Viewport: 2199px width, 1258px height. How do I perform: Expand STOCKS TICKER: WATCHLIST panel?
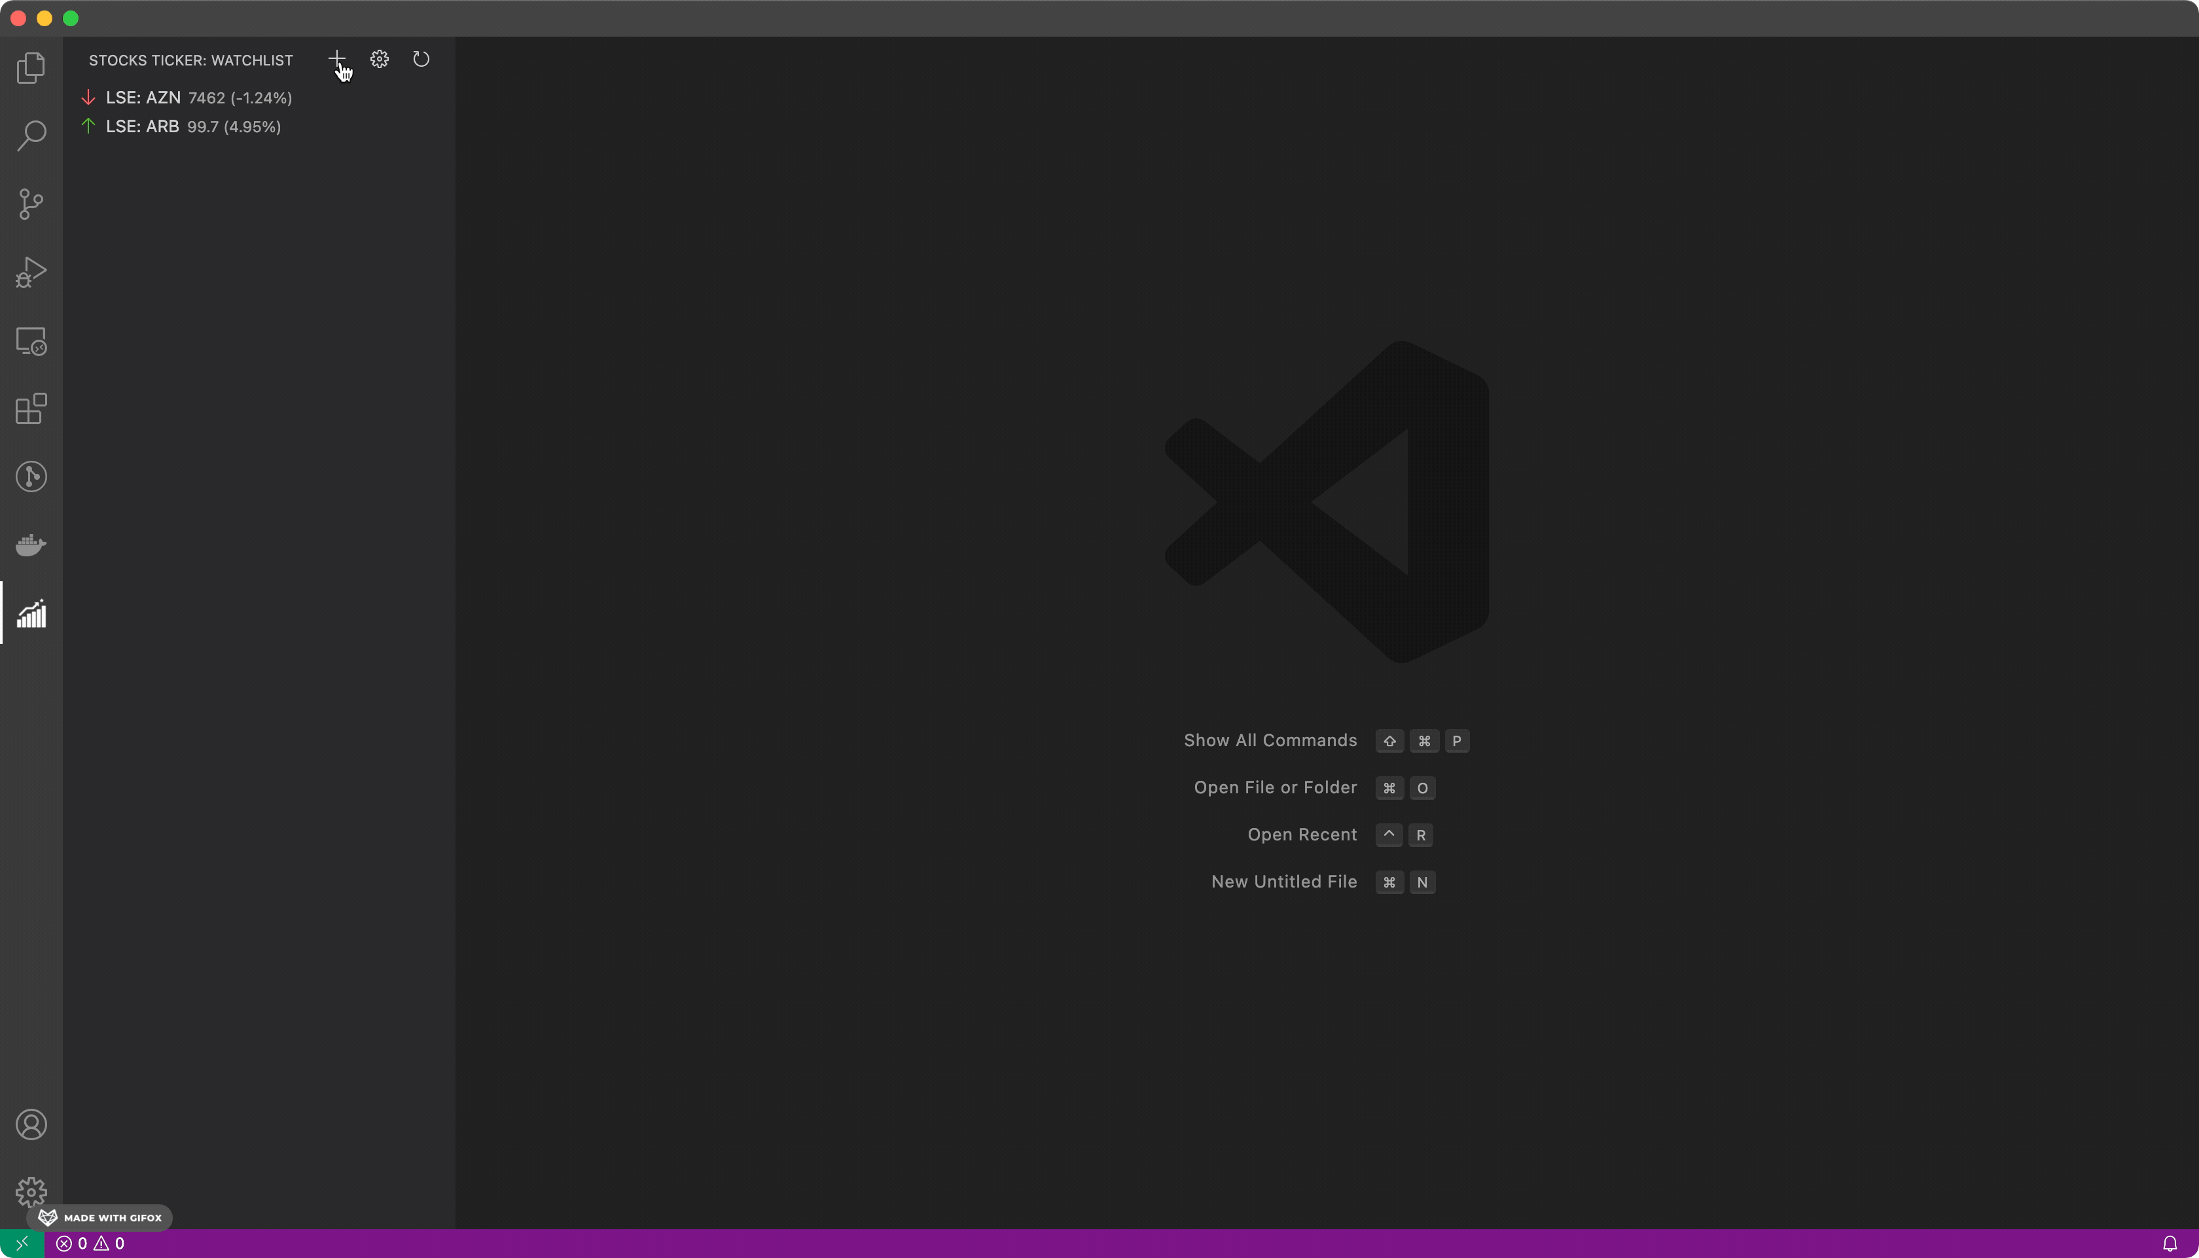tap(190, 60)
